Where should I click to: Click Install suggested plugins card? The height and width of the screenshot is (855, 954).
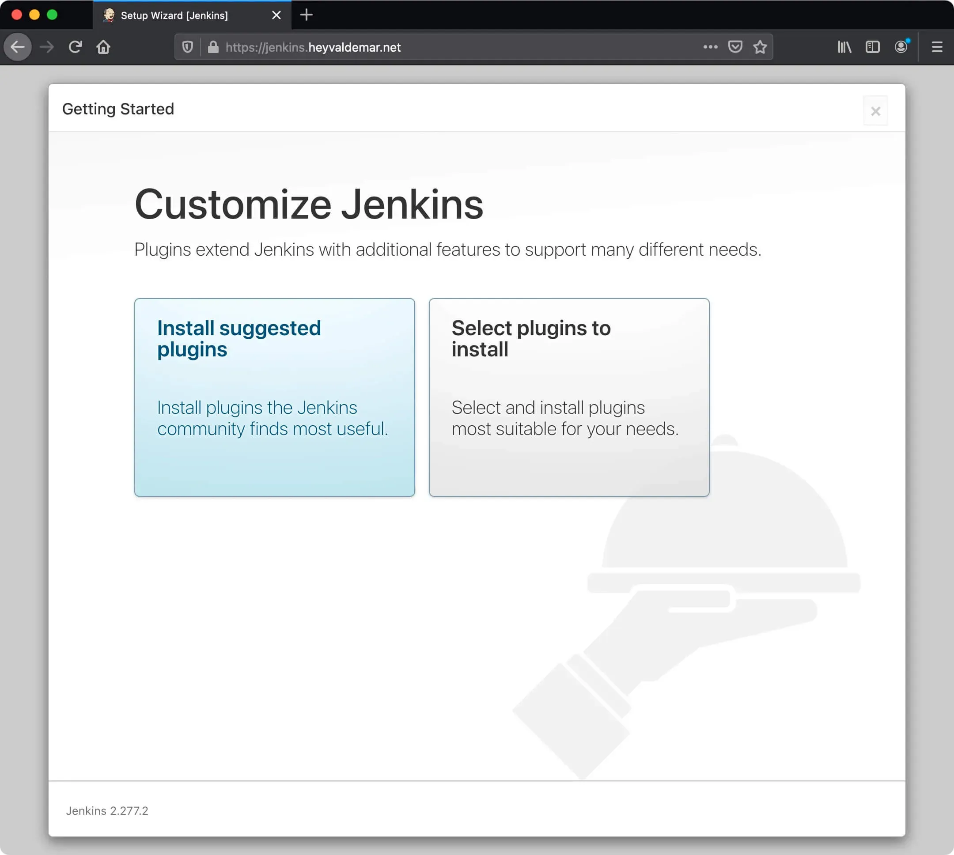pos(274,397)
